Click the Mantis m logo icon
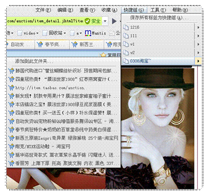Image resolution: width=208 pixels, height=195 pixels. coord(88,33)
